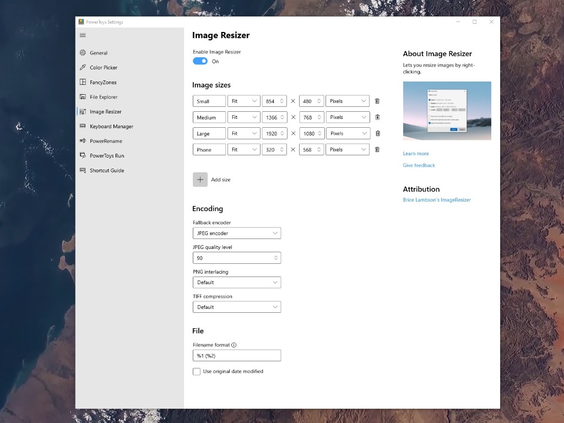Image resolution: width=564 pixels, height=423 pixels.
Task: Open the TIFF compression dropdown
Action: [237, 307]
